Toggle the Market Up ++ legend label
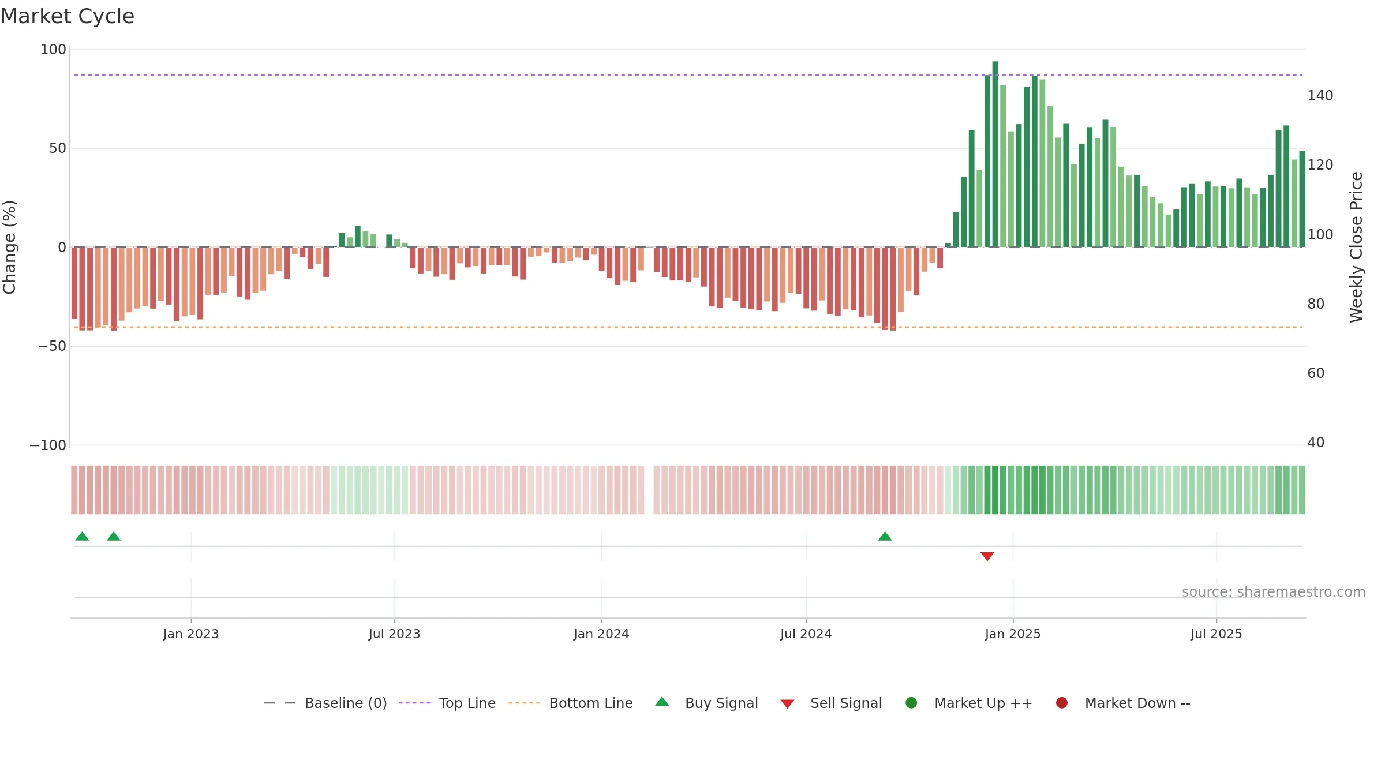The height and width of the screenshot is (779, 1385). click(x=983, y=703)
